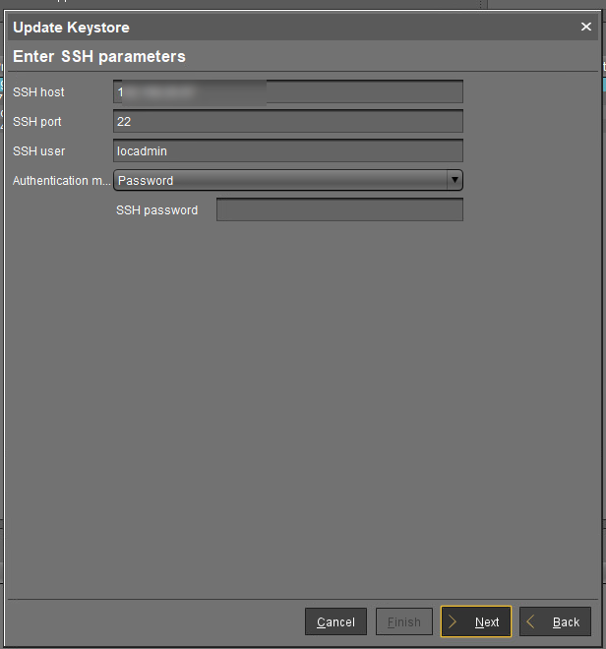Click the right chevron icon on Next

pyautogui.click(x=454, y=622)
